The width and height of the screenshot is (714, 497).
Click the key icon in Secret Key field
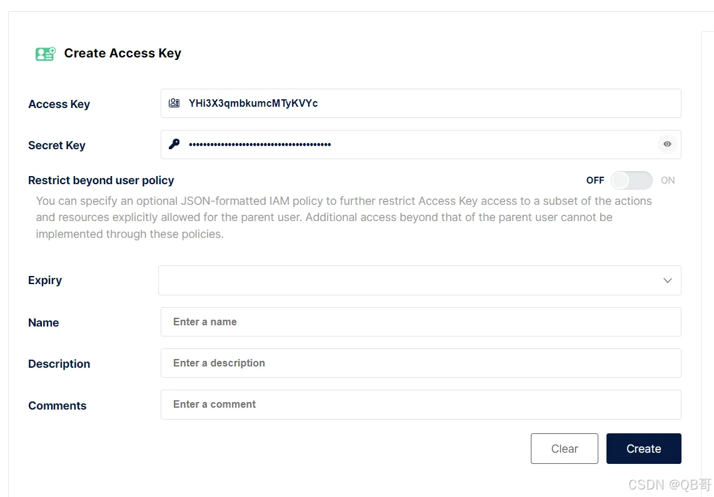tap(174, 144)
